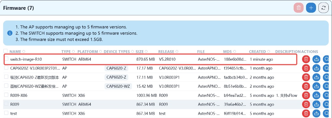Delete the 面板CAP6020-WZ firmware row

pyautogui.click(x=306, y=86)
